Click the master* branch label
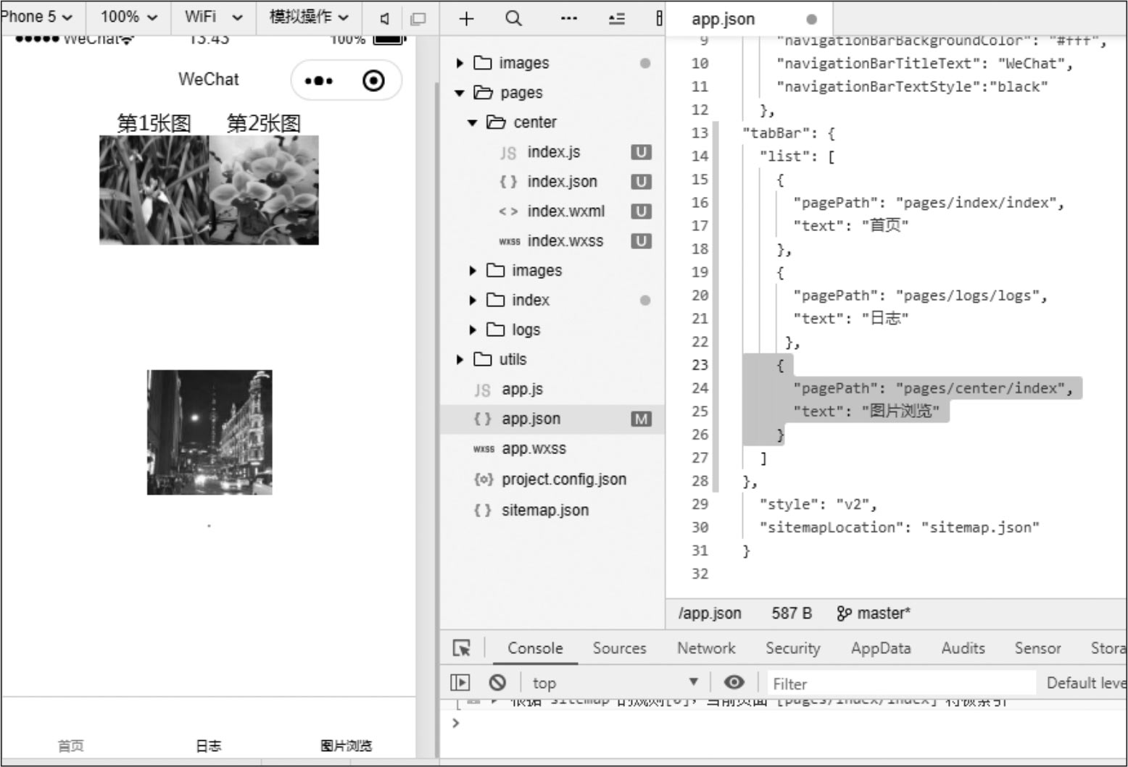This screenshot has height=767, width=1128. tap(883, 613)
